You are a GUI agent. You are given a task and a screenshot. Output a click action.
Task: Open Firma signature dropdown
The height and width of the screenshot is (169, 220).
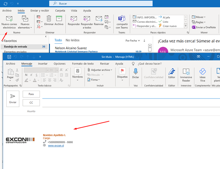tap(94, 80)
